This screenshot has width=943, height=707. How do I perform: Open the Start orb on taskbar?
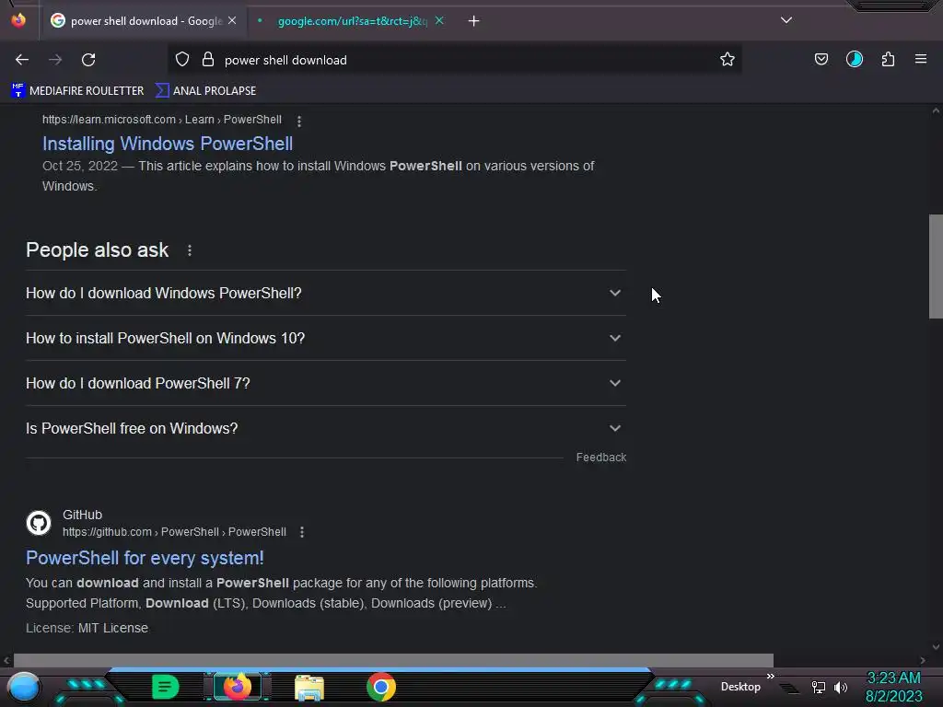24,687
